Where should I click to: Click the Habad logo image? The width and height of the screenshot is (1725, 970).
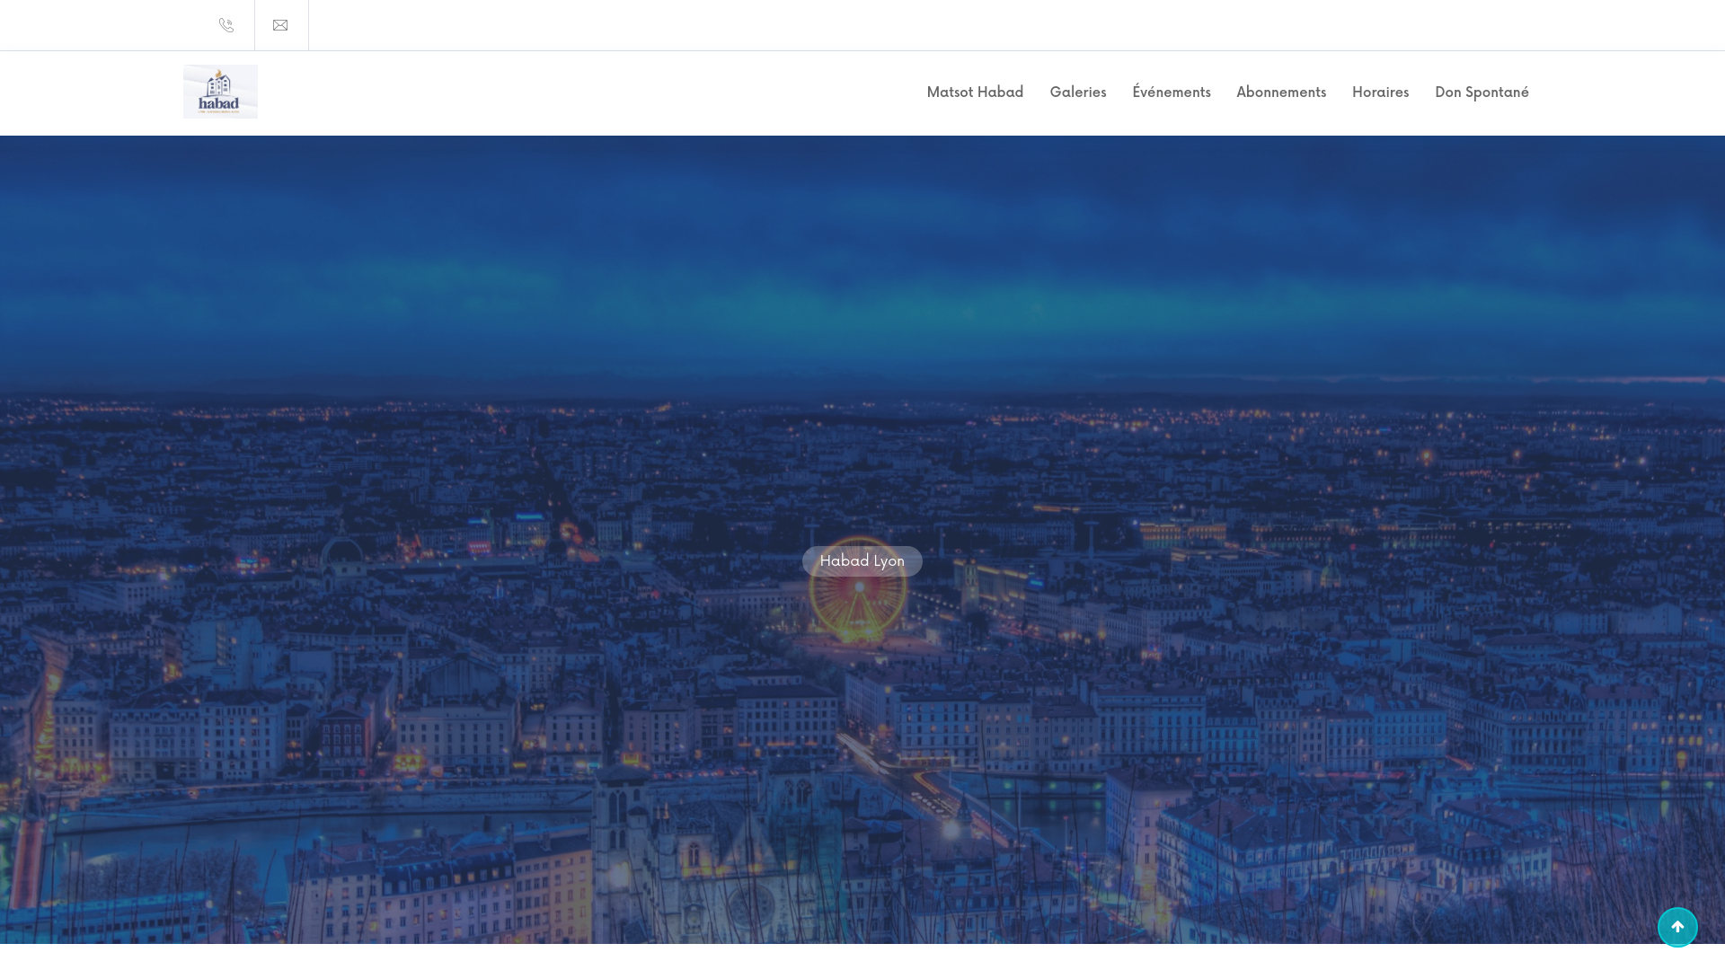tap(220, 92)
